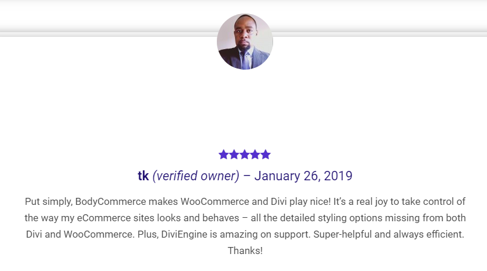Click the "(verified owner)" label
This screenshot has width=487, height=271.
(x=196, y=176)
